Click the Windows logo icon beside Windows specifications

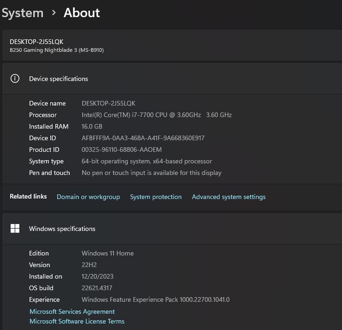tap(15, 229)
